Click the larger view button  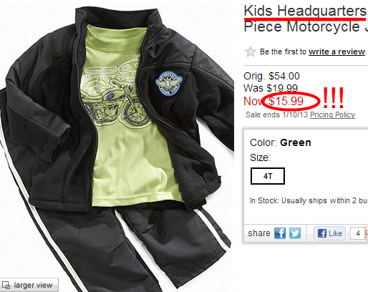(29, 285)
